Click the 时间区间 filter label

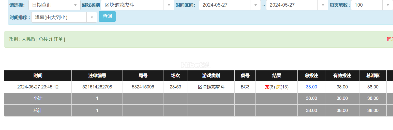[185, 5]
